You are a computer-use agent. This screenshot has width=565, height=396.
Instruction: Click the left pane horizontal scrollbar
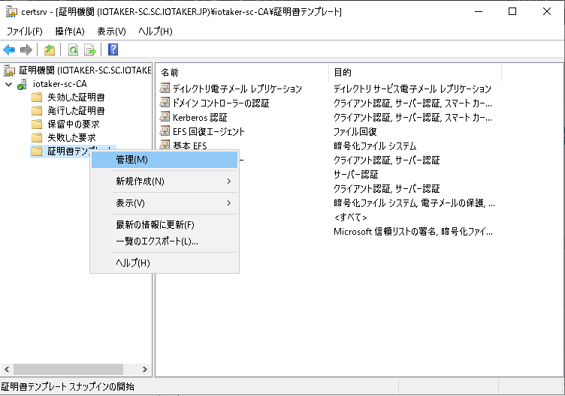[75, 370]
